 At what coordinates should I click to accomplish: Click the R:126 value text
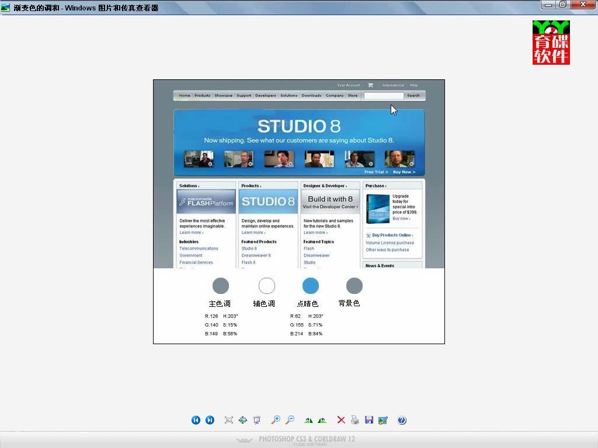211,316
